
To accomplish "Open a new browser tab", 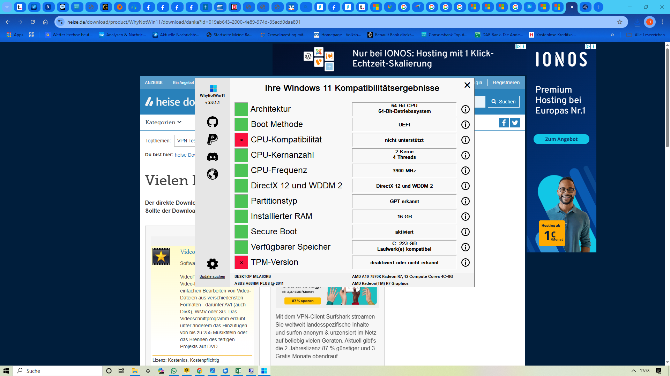I will 598,7.
